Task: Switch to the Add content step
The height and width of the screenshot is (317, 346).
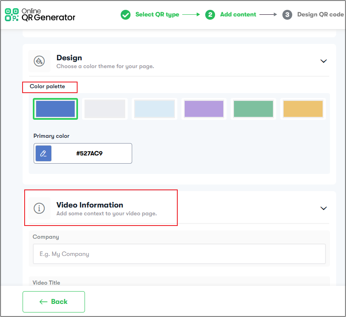Action: point(238,14)
